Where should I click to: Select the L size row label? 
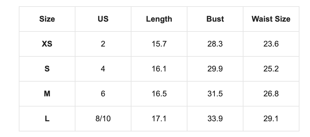[x=47, y=119]
